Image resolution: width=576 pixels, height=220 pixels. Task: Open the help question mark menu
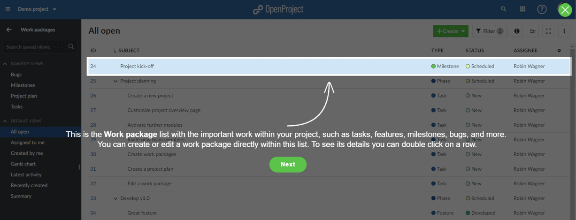[x=542, y=9]
